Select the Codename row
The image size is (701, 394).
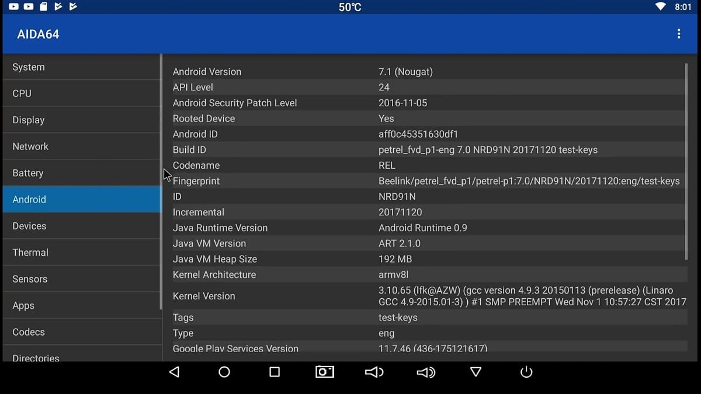coord(429,165)
